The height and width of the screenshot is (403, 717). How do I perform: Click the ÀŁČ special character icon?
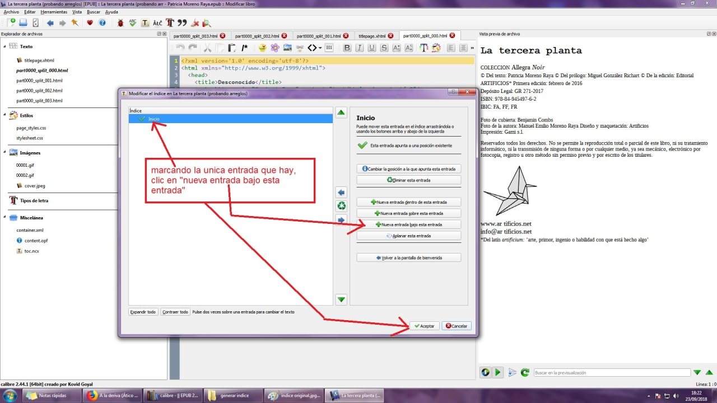pos(157,23)
